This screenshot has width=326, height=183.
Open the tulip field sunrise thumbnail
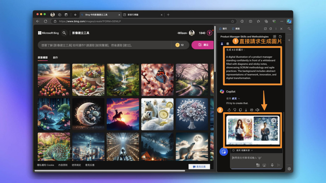click(x=54, y=80)
